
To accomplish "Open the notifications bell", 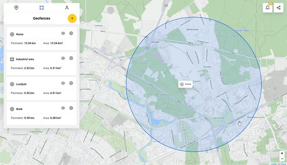I will coord(268,8).
